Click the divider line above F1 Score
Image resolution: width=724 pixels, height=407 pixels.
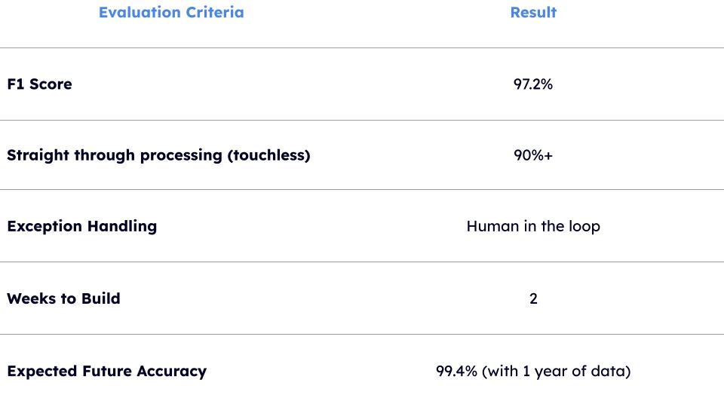[x=362, y=48]
